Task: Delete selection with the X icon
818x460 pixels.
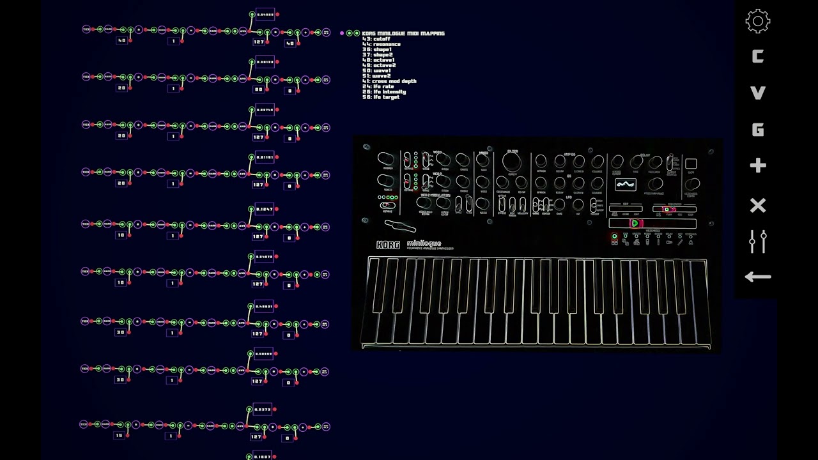Action: point(758,205)
